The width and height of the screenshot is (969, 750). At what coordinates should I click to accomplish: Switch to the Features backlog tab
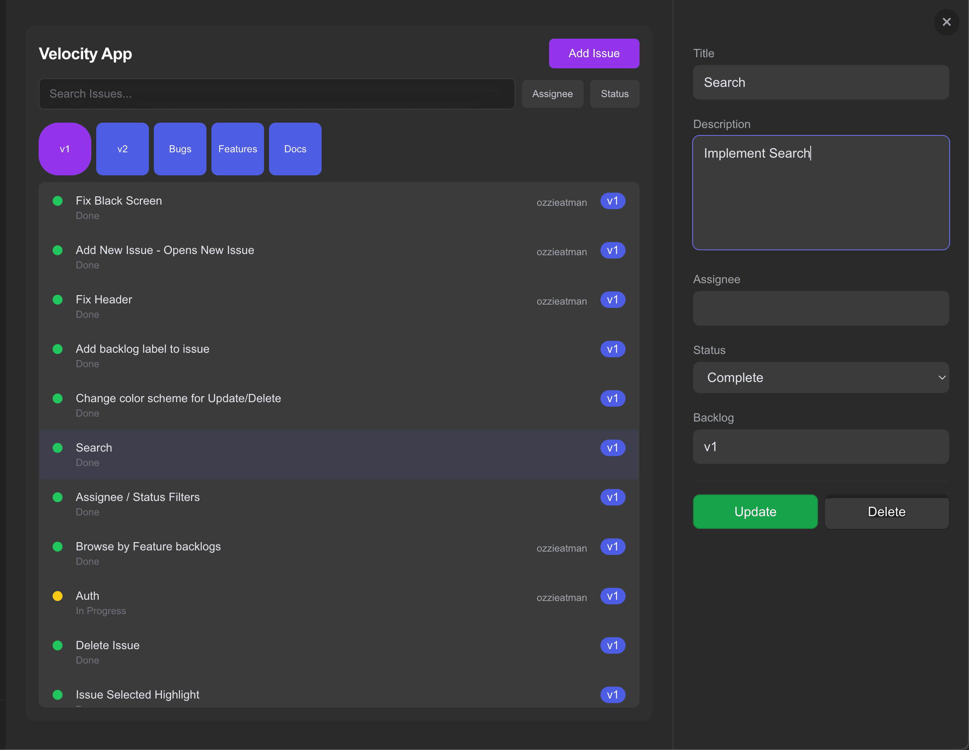237,149
